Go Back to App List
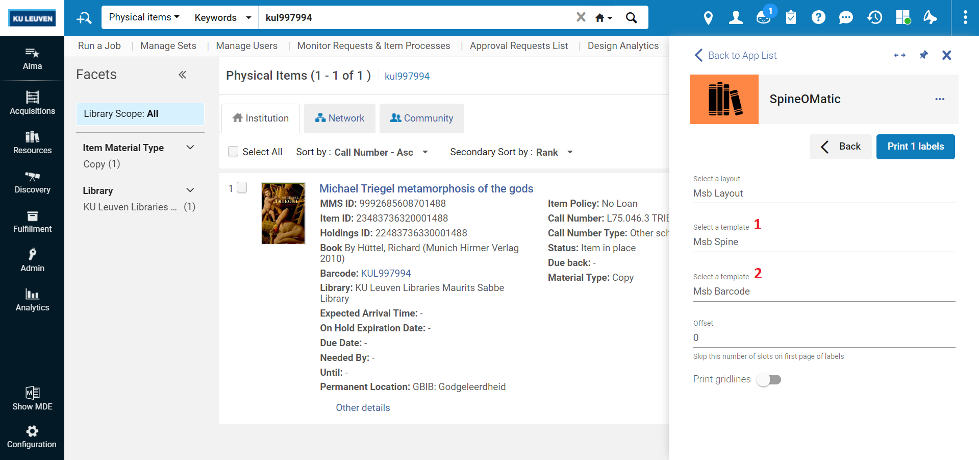Viewport: 979px width, 460px height. click(736, 55)
